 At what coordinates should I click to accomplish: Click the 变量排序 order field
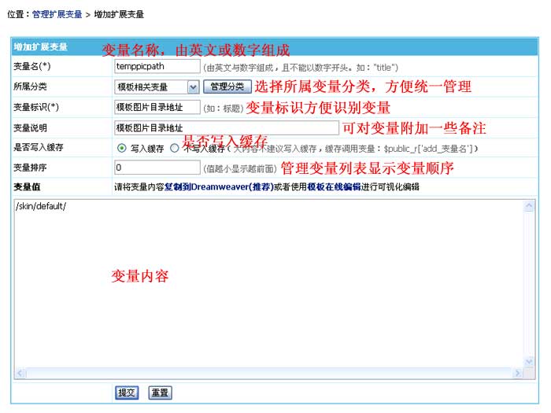(x=157, y=168)
